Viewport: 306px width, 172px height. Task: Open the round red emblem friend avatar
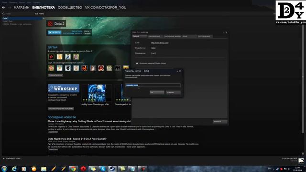101,68
